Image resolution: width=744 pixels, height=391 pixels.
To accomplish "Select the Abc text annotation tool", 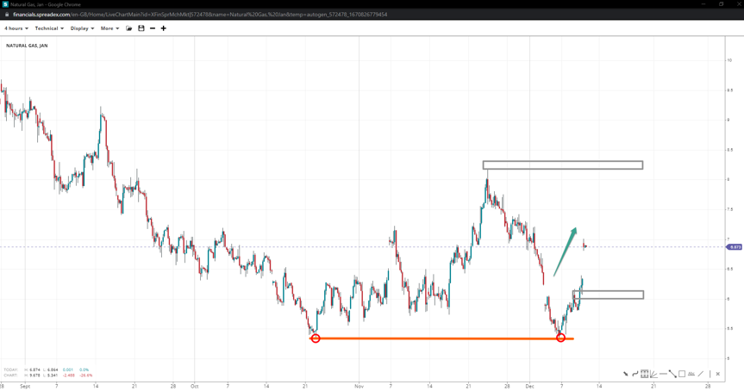I will point(691,374).
